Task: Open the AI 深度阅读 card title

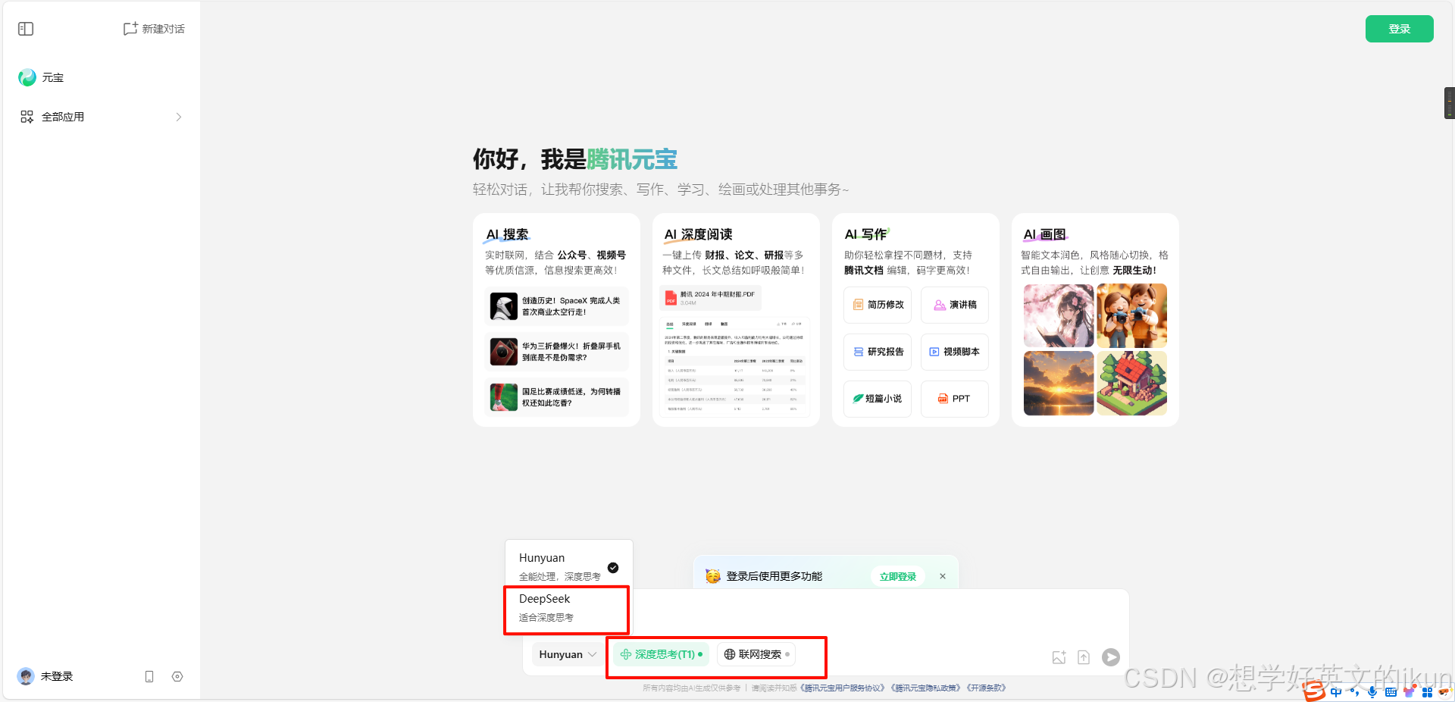Action: (699, 234)
